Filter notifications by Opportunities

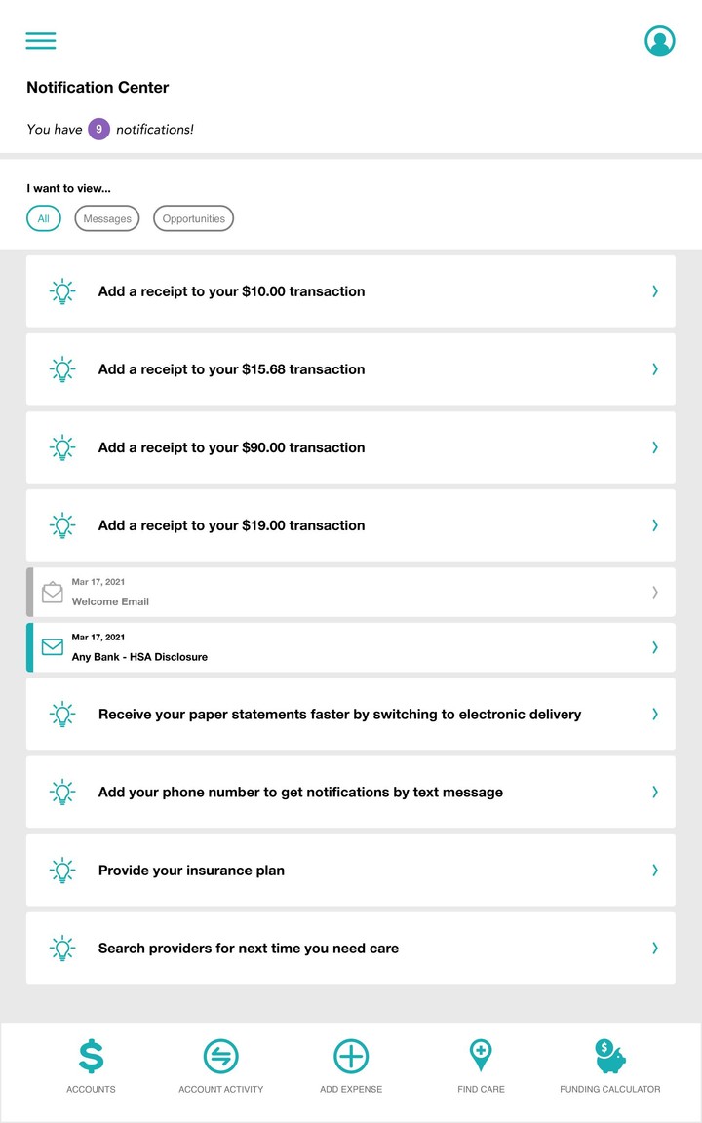click(x=194, y=219)
